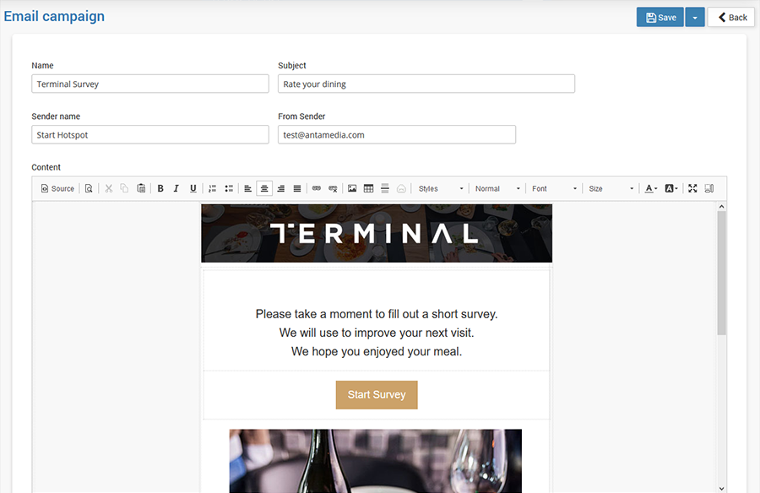This screenshot has width=760, height=493.
Task: Toggle left text alignment
Action: [248, 188]
